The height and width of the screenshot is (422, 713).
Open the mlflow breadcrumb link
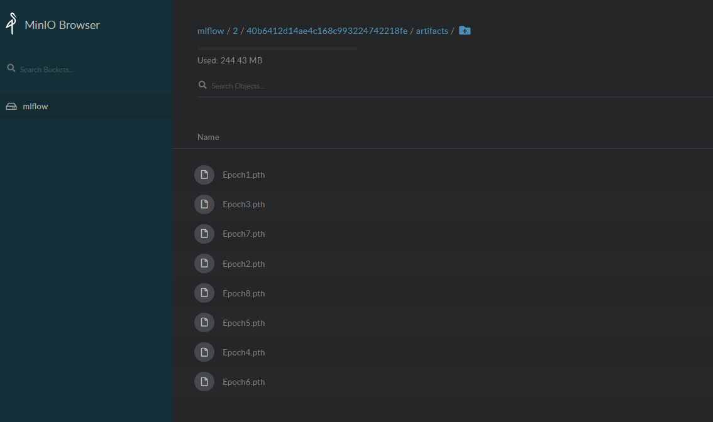coord(211,30)
